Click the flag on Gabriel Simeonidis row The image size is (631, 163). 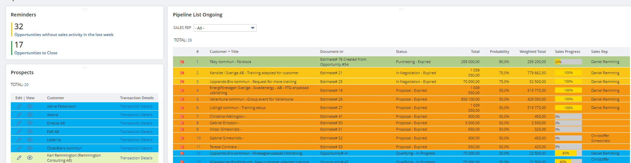[x=182, y=138]
